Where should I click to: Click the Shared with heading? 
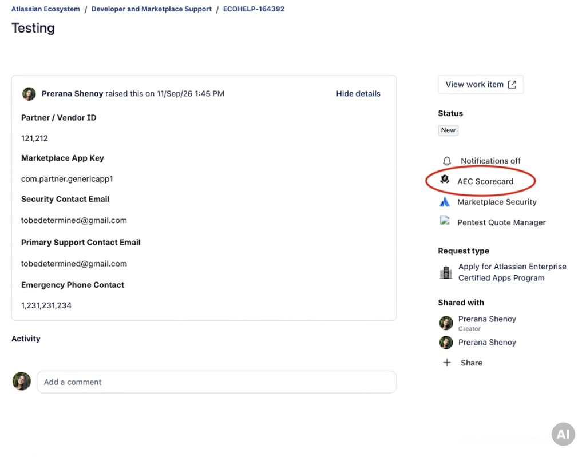point(461,303)
